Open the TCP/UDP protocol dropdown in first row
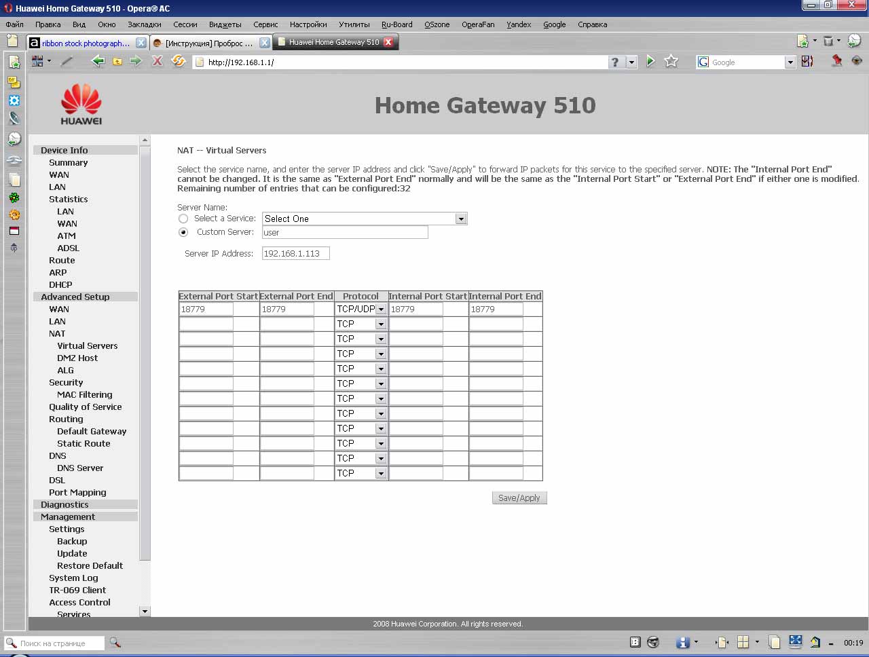869x657 pixels. [360, 309]
